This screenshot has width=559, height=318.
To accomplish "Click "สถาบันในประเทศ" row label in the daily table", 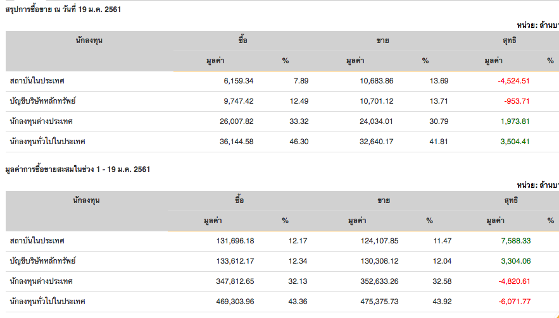I will coord(37,81).
